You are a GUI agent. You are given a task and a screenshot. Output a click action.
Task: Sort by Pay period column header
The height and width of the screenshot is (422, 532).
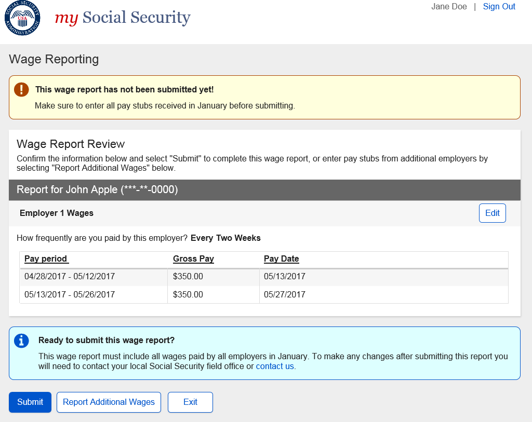[x=46, y=259]
